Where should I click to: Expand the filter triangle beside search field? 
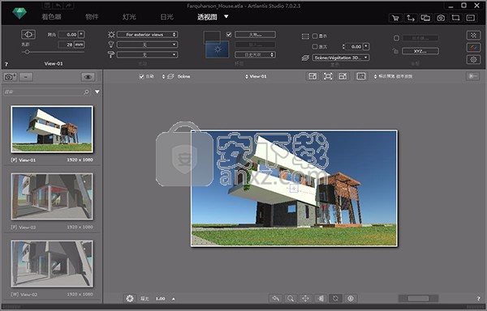click(x=97, y=92)
